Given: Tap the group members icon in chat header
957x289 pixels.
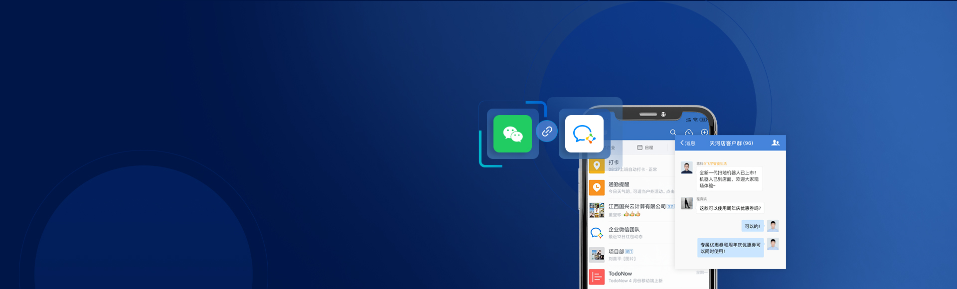Looking at the screenshot, I should click(x=775, y=143).
